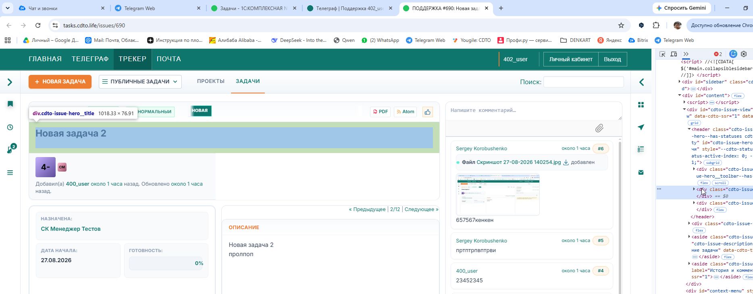The width and height of the screenshot is (753, 294).
Task: Activate the DevTools element inspector icon
Action: pos(662,54)
